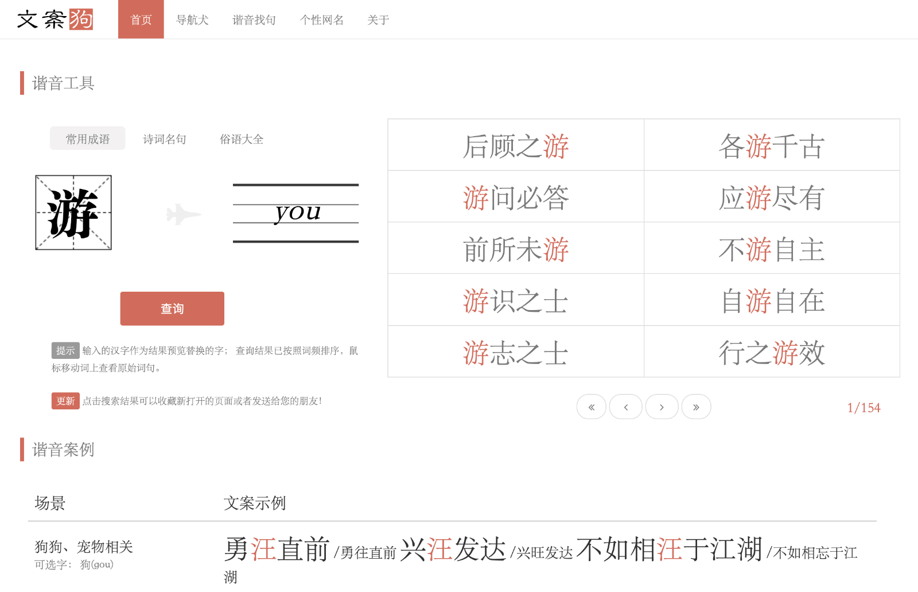Switch to the 诗词名句 category
Screen dimensions: 918x592
coord(165,139)
